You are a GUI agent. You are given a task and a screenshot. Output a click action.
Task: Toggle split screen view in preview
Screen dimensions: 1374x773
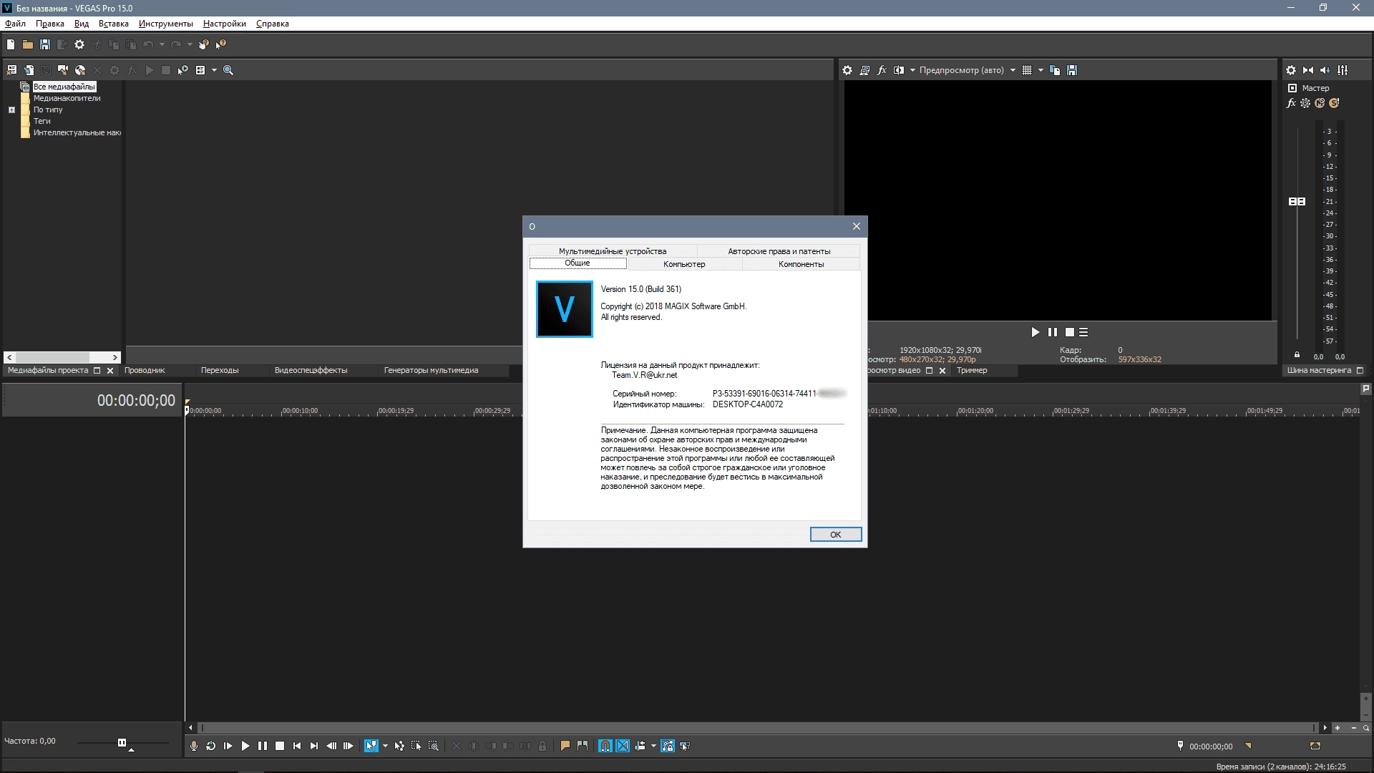pos(899,70)
